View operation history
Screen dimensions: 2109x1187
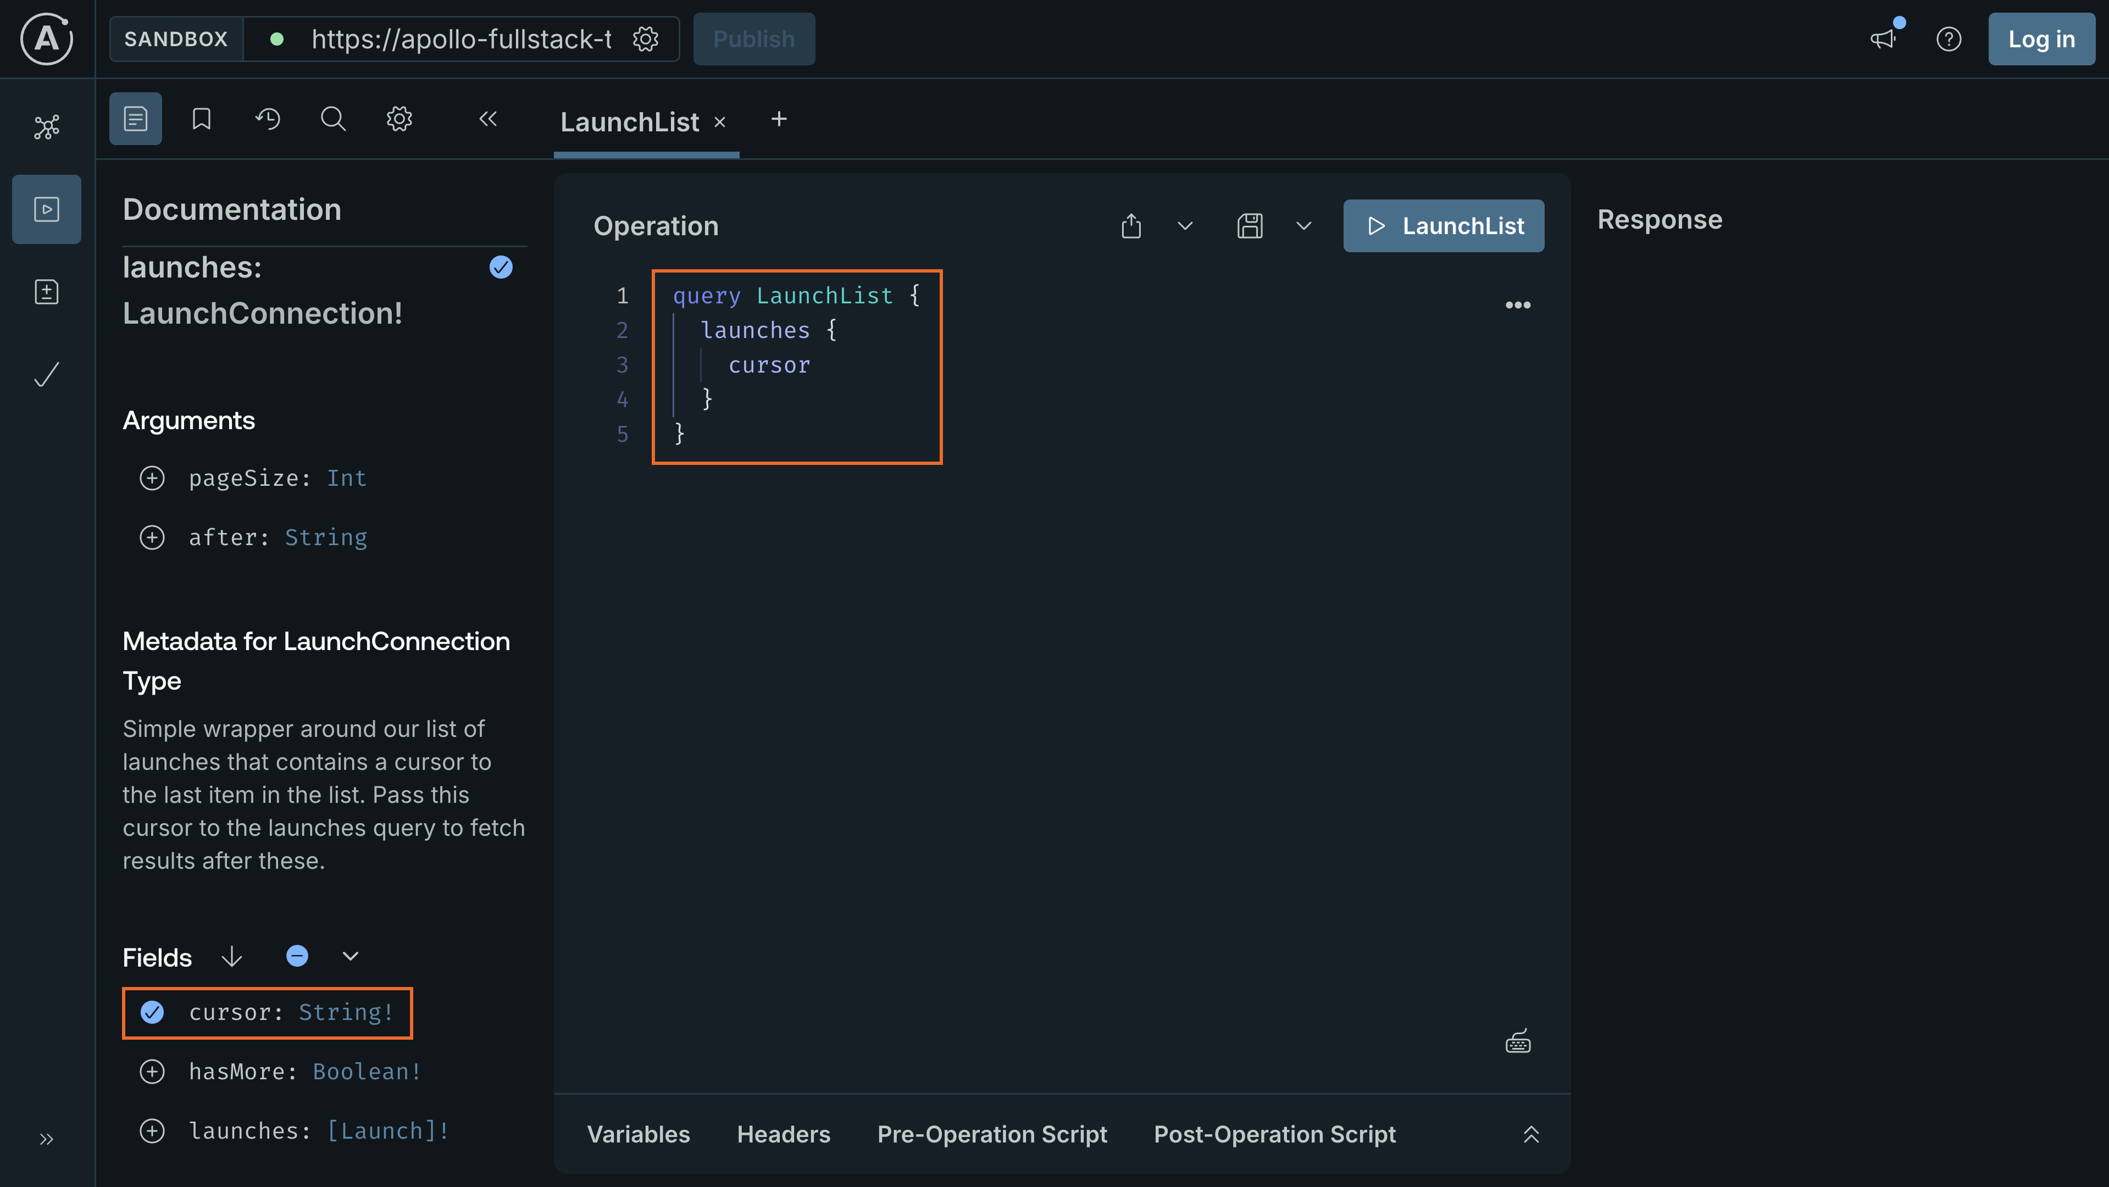coord(267,118)
